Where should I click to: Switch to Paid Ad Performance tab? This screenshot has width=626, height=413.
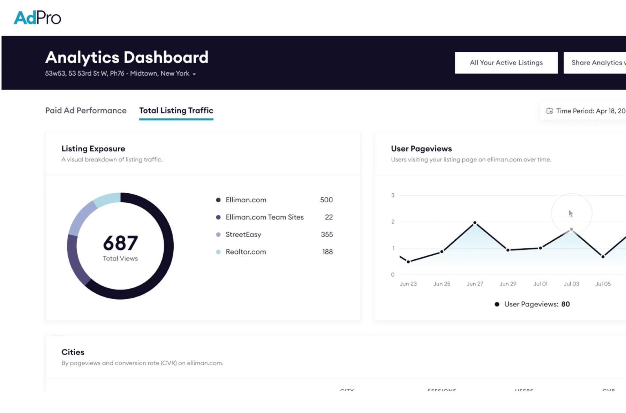pyautogui.click(x=86, y=111)
